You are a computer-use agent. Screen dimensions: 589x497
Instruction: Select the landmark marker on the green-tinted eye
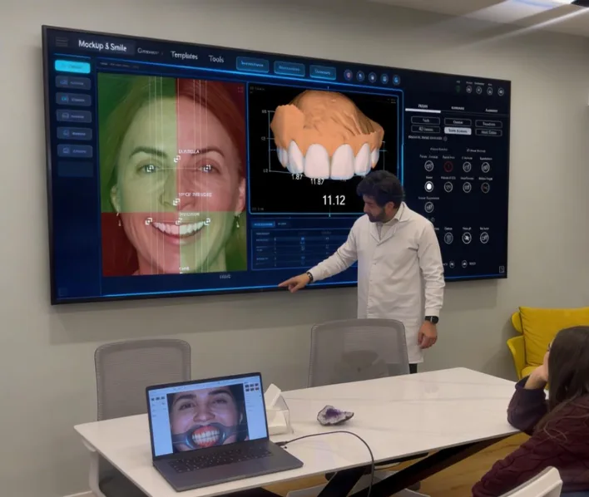[x=151, y=168]
